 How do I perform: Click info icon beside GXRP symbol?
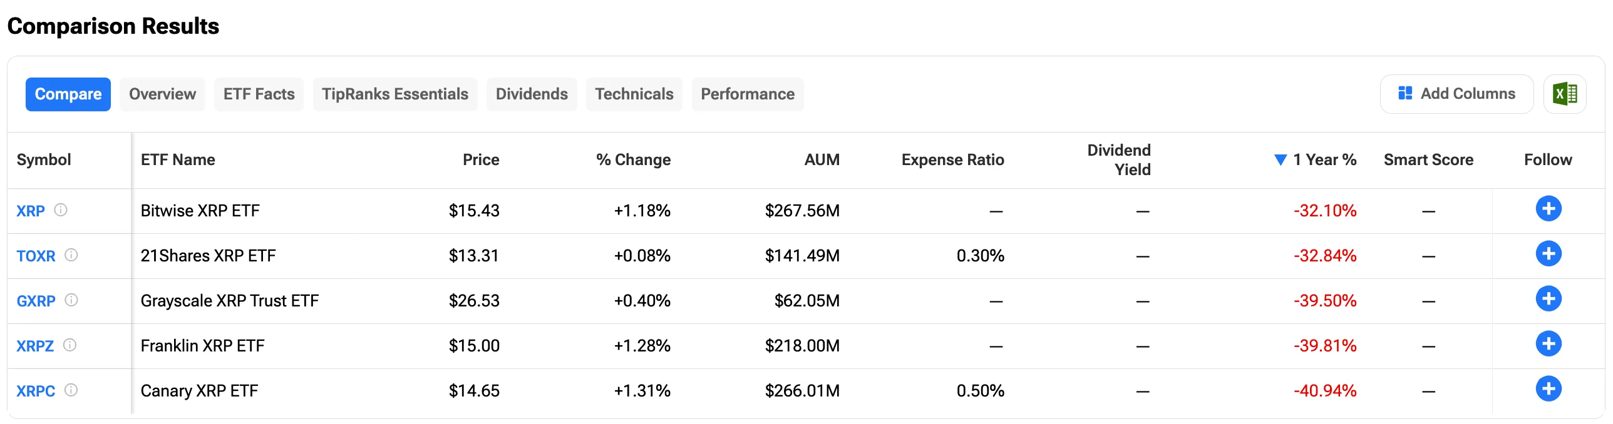pyautogui.click(x=71, y=300)
